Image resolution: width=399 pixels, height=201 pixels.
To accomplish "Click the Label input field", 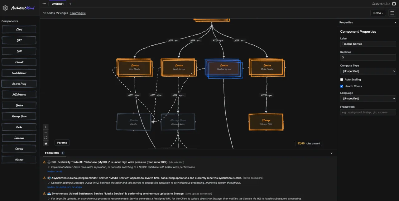I will coord(368,44).
